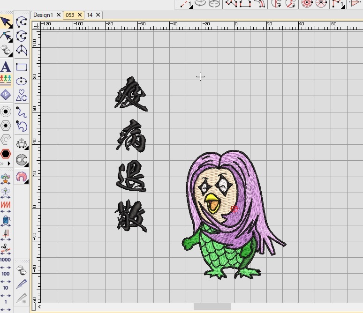Close the Design1 tab
Screen dimensions: 363x313
point(59,15)
